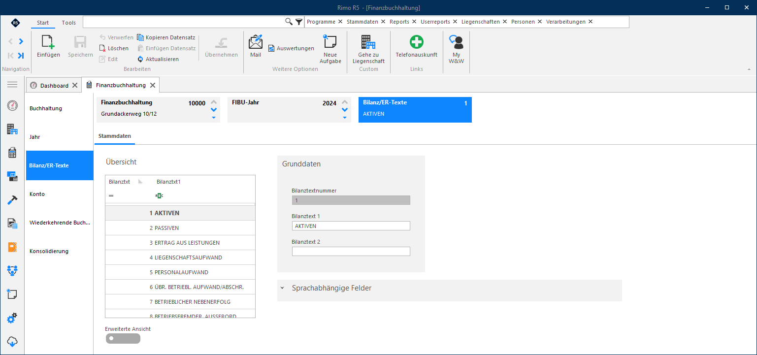Click the filter funnel icon
The image size is (757, 355).
pos(299,22)
